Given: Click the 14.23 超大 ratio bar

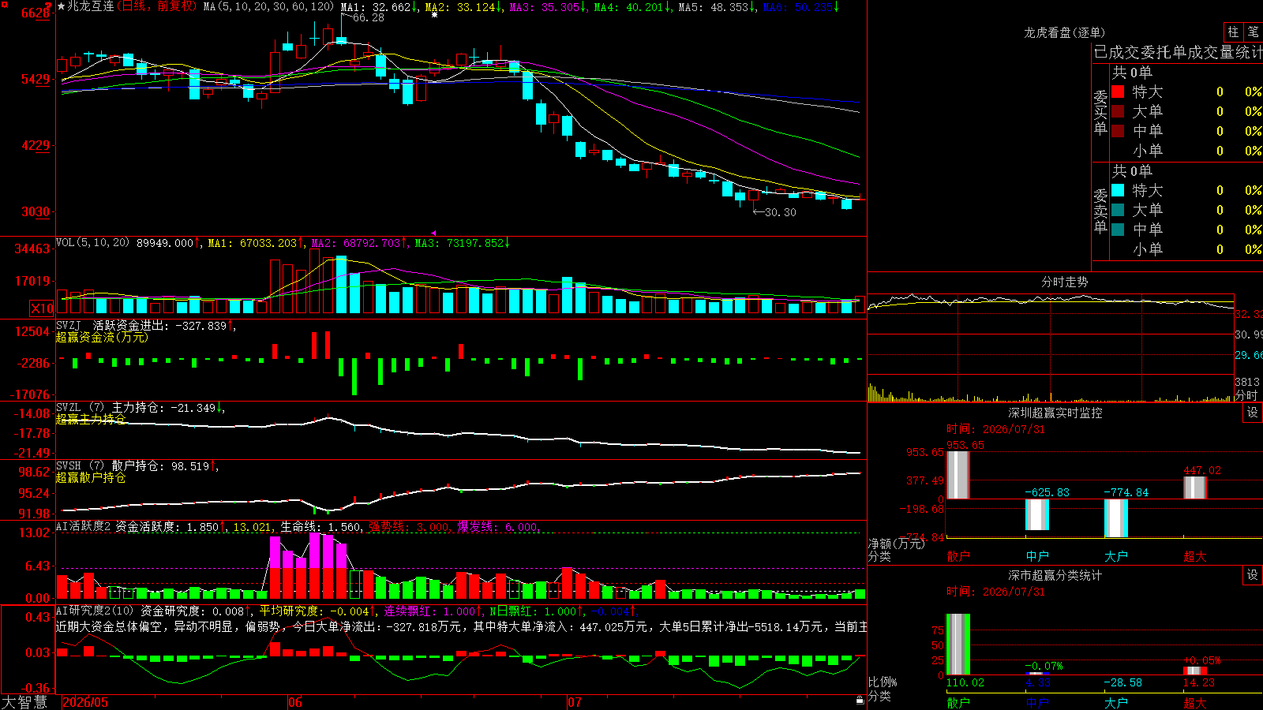Looking at the screenshot, I should pyautogui.click(x=1195, y=671).
